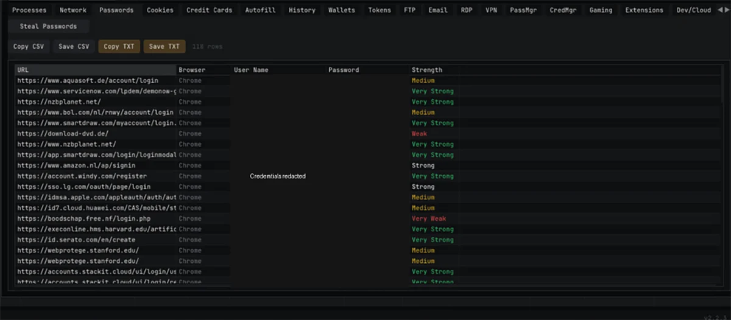
Task: Click the Very Weak strength for boodschap.free.nf
Action: 429,218
